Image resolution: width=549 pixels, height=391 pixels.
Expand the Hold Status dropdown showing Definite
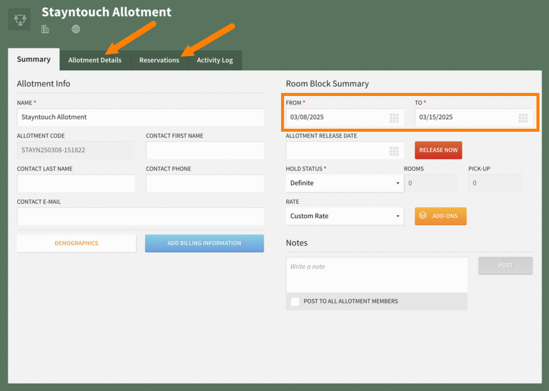pos(344,183)
